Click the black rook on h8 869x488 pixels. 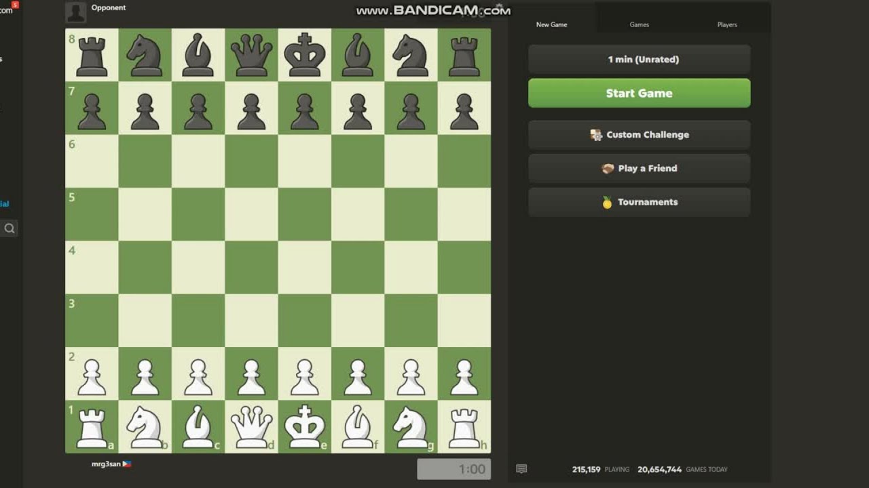(x=464, y=55)
